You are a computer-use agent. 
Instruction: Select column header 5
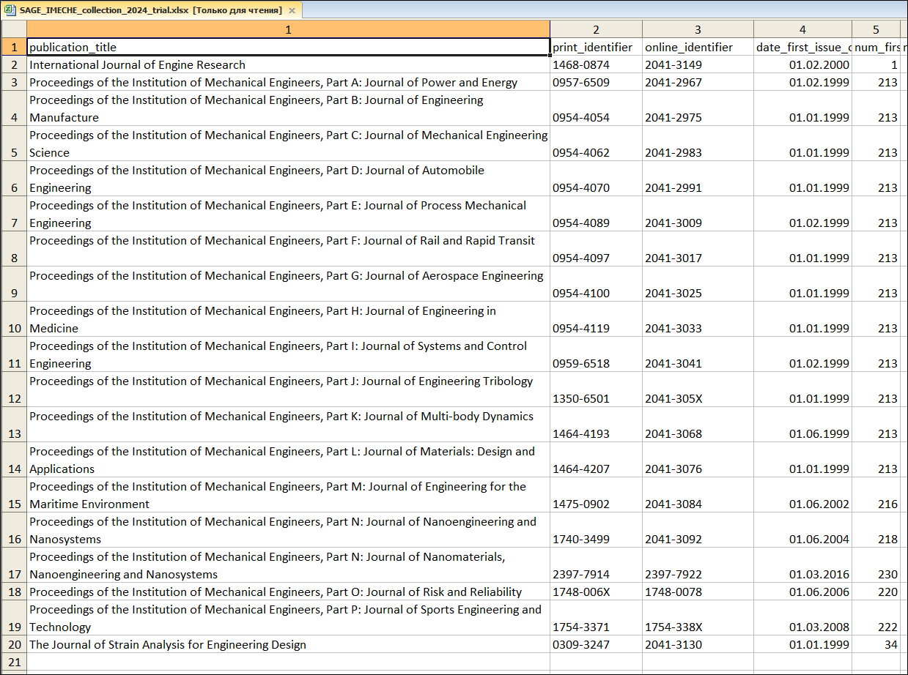click(x=876, y=29)
